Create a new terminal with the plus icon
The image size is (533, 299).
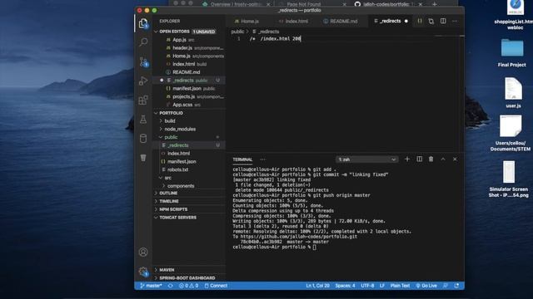click(407, 159)
